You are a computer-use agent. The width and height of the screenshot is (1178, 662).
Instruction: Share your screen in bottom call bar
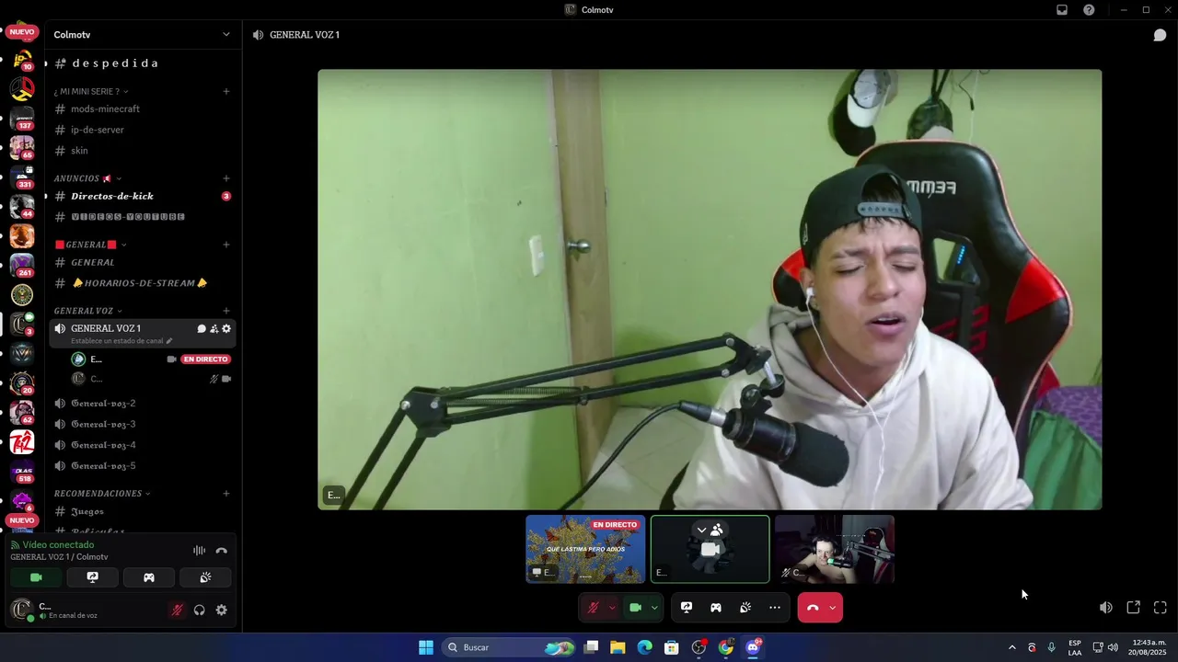[687, 608]
